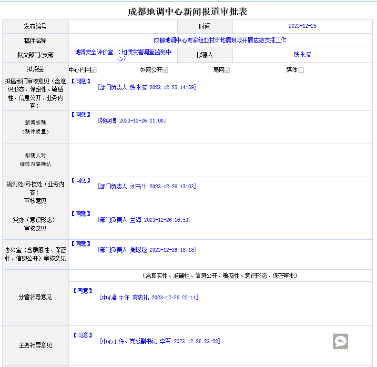This screenshot has width=377, height=367.
Task: Click drafter name 铁永波 in 拟稿人 field
Action: click(x=302, y=55)
